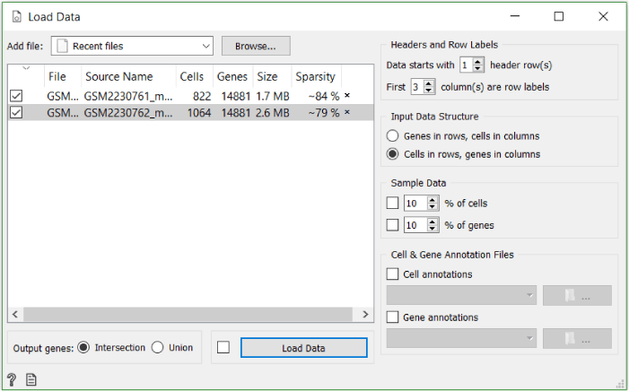Click the right arrow of the horizontal scrollbar
Viewport: 629px width, 391px height.
(x=365, y=314)
